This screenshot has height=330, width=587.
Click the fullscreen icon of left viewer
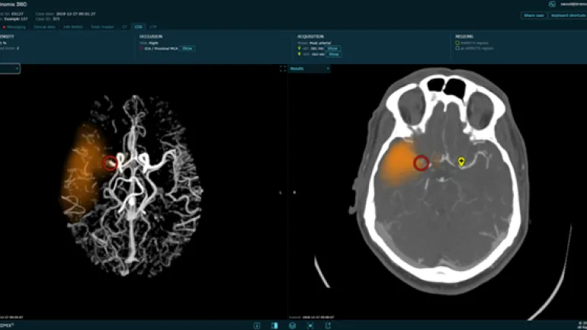(283, 69)
